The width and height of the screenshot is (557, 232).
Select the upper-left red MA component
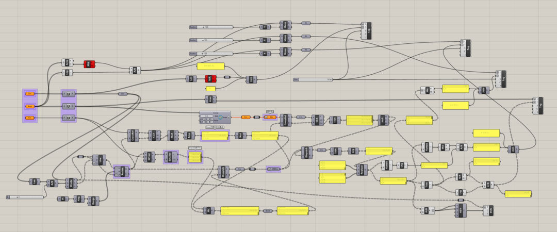[x=89, y=64]
